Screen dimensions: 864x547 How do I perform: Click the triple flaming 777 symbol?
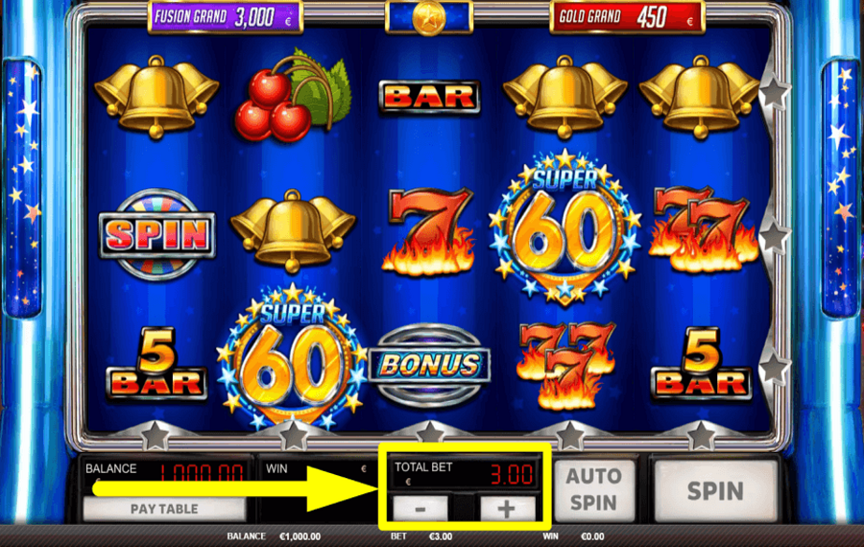pos(565,366)
